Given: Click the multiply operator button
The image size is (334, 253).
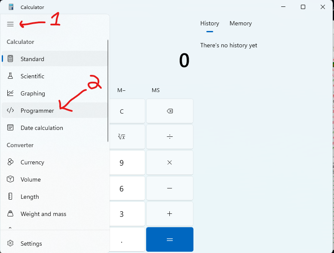Looking at the screenshot, I should coord(170,162).
